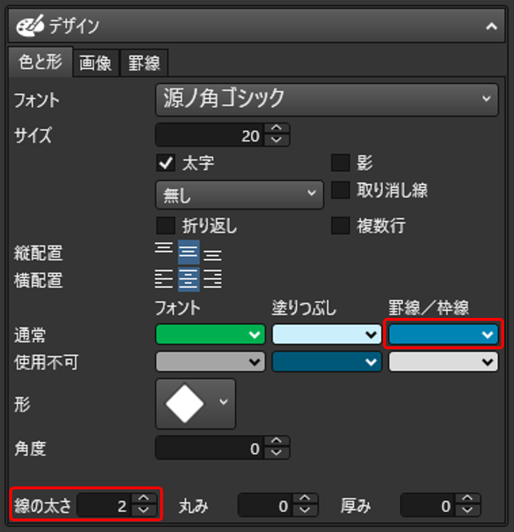Click the 丸み value field
The height and width of the screenshot is (532, 514).
click(x=266, y=505)
